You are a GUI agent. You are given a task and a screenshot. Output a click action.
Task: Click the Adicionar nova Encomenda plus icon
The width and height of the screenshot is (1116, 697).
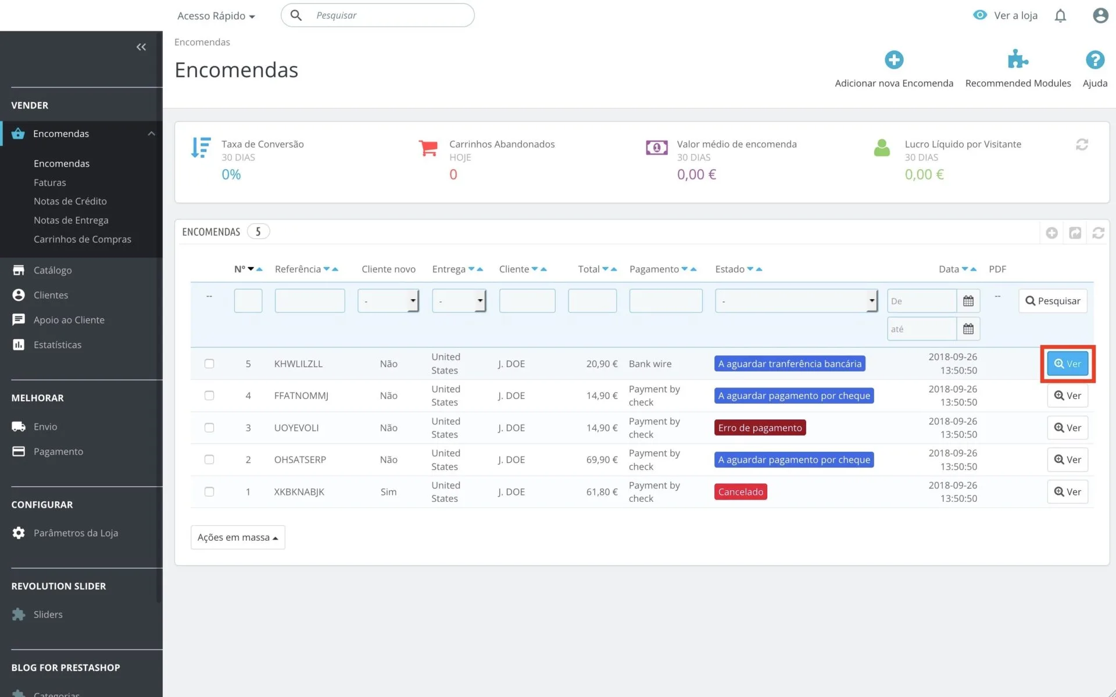[x=894, y=60]
